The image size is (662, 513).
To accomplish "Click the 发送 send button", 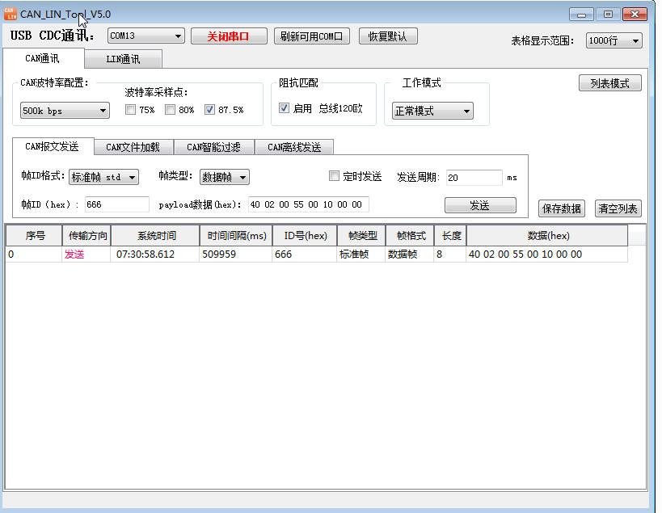I will [480, 205].
